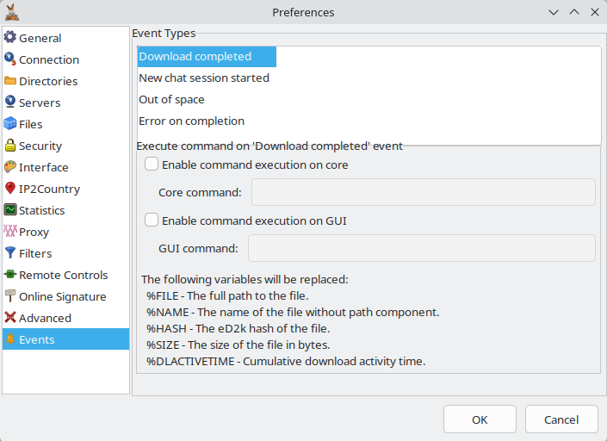Click the %NAME variable description line
Image resolution: width=607 pixels, height=441 pixels.
tap(293, 312)
